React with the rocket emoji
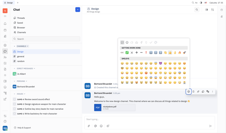The height and width of the screenshot is (133, 226). (x=184, y=53)
